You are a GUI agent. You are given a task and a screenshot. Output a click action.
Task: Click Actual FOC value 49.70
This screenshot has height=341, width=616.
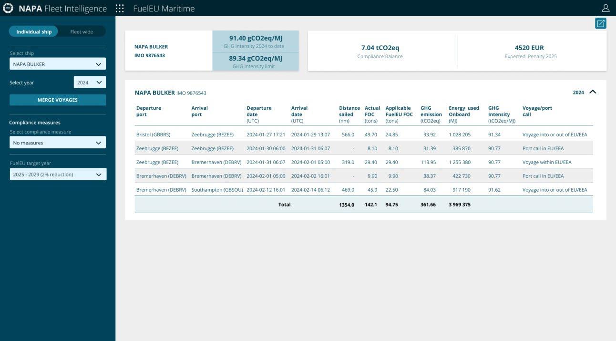coord(370,134)
